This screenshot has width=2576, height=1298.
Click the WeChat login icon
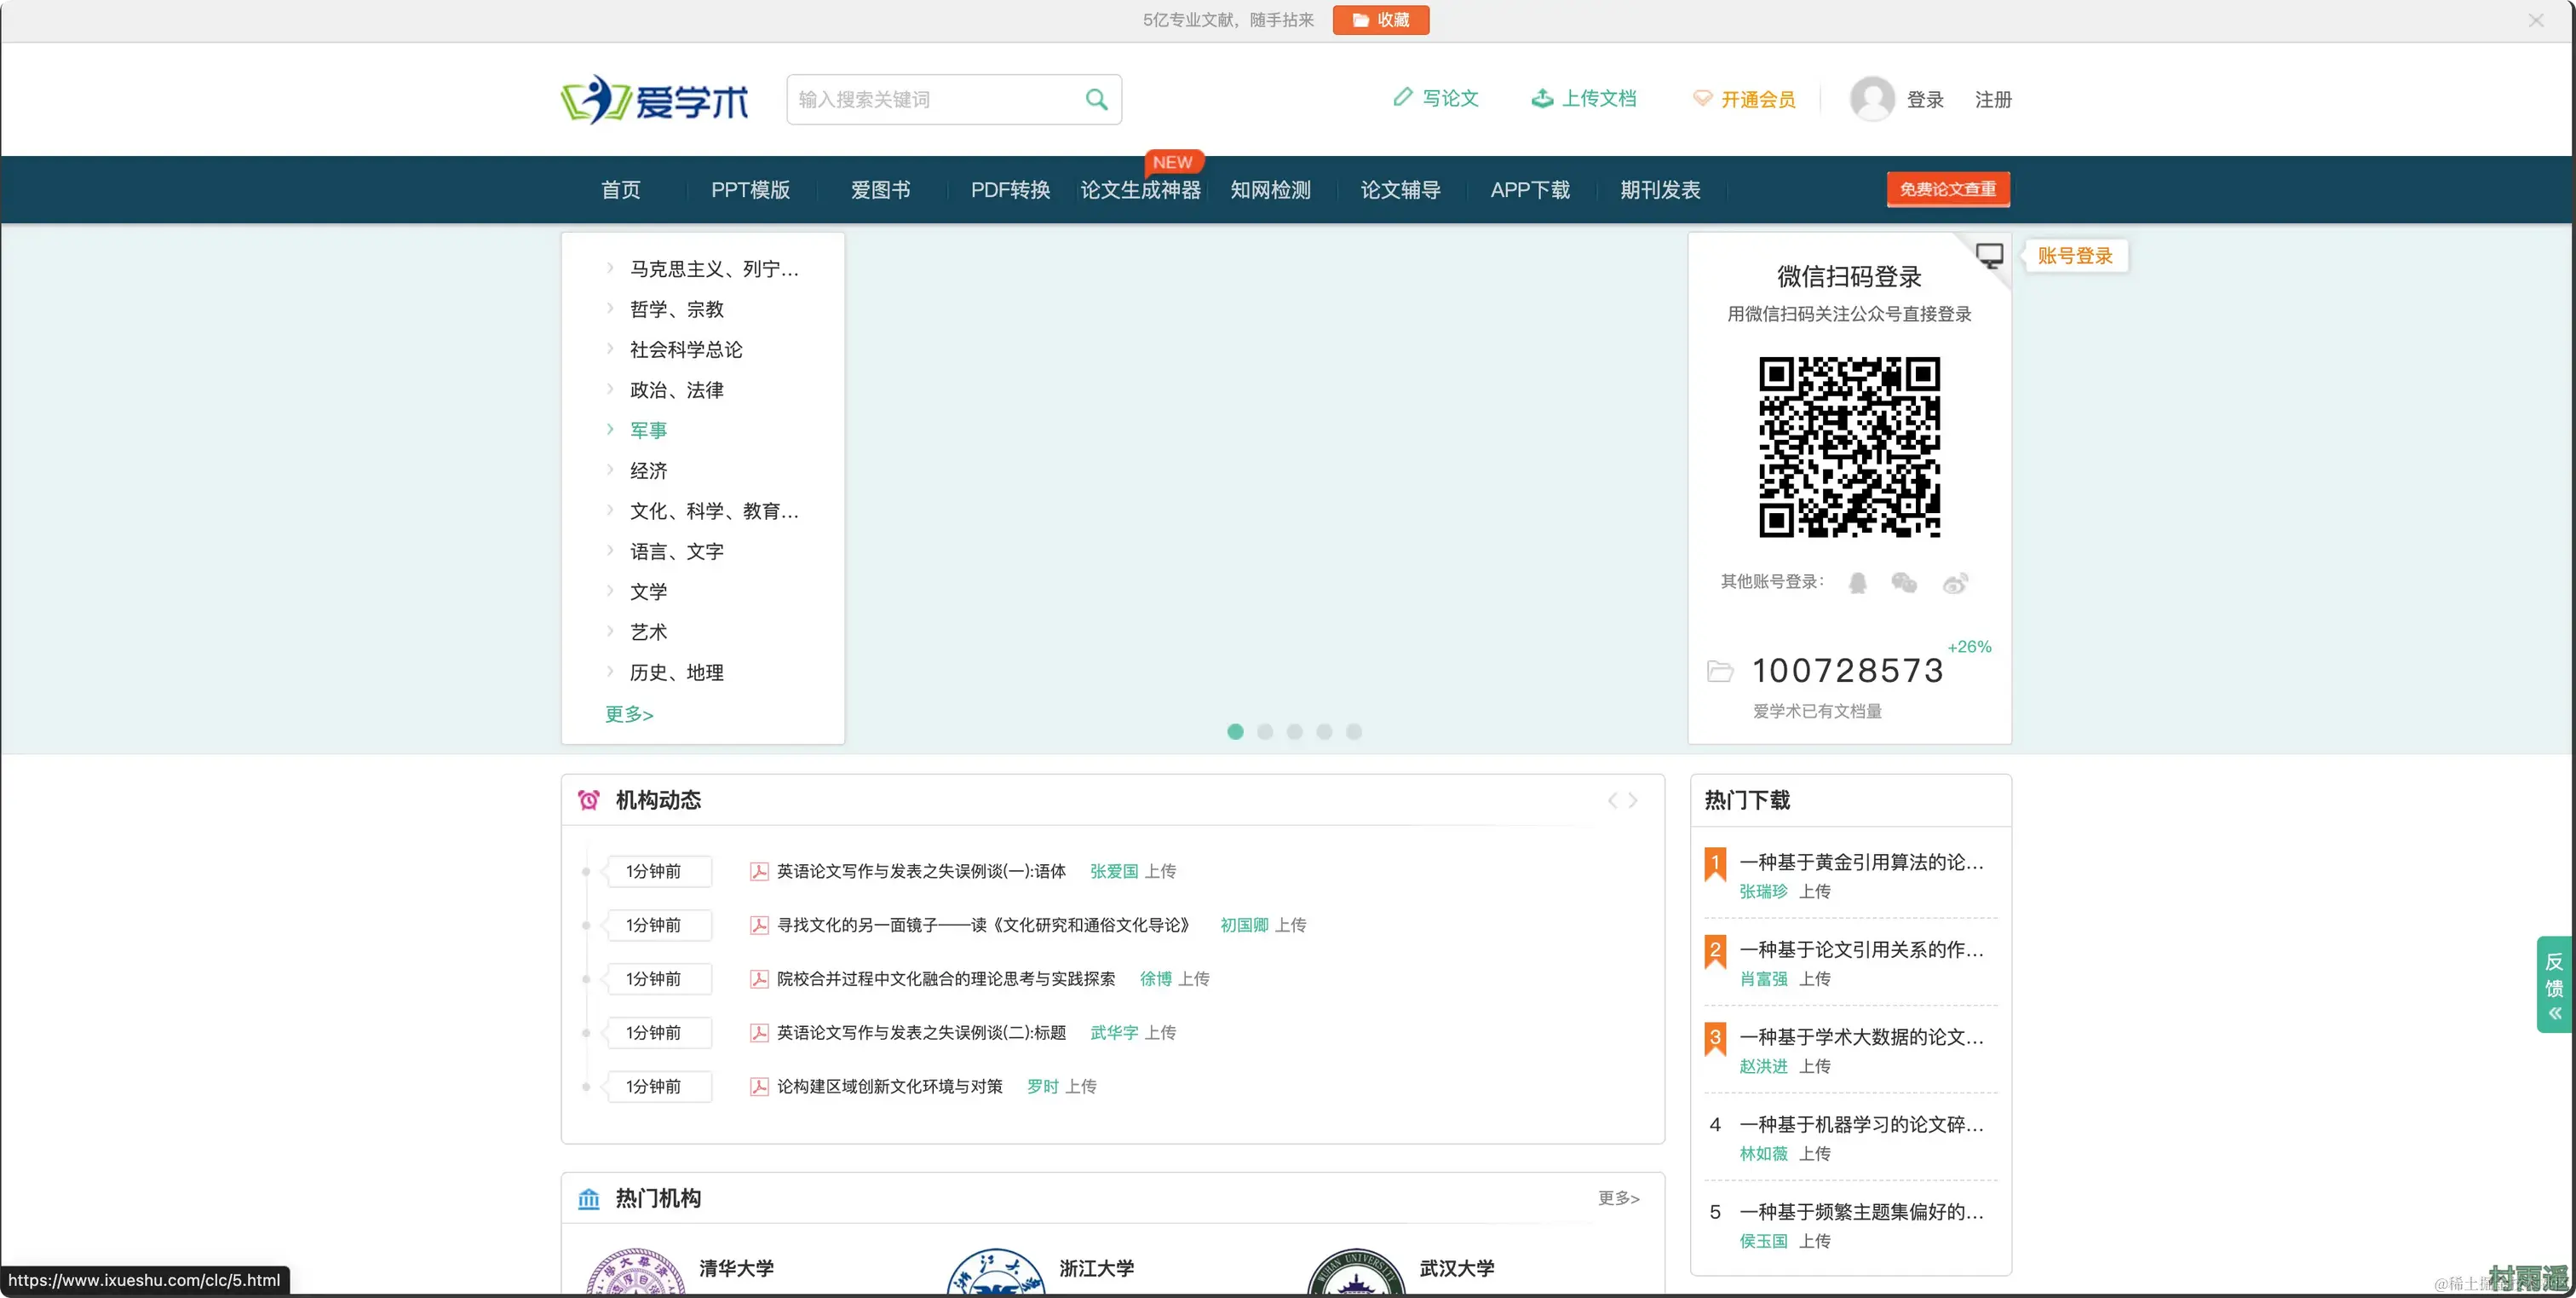click(1904, 582)
